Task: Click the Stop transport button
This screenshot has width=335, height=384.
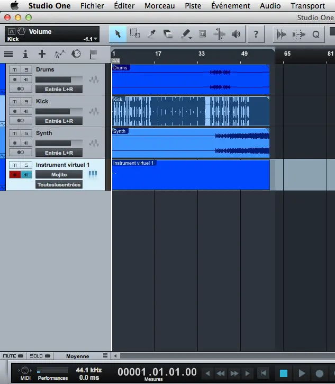Action: click(x=283, y=373)
